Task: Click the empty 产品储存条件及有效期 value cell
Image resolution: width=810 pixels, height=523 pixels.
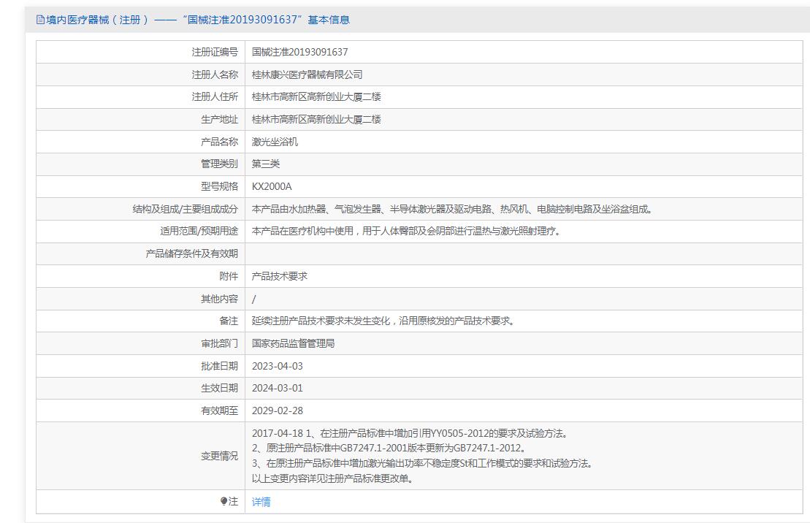Action: pyautogui.click(x=523, y=253)
